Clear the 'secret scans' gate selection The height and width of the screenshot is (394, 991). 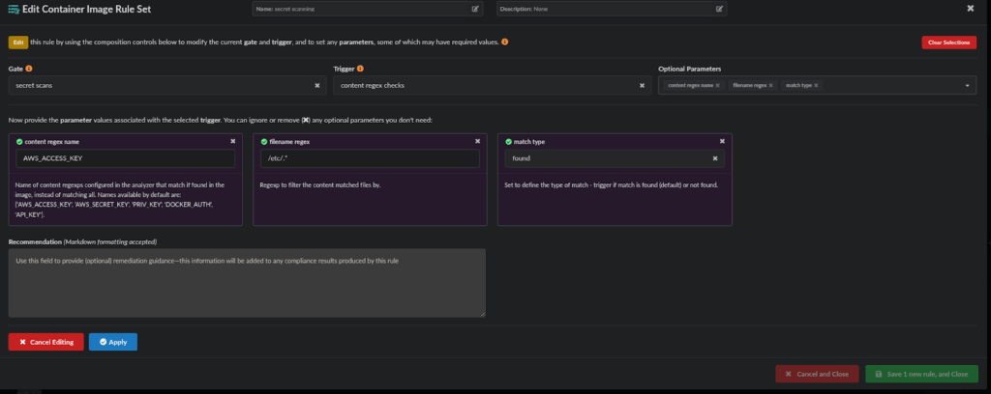(x=317, y=85)
